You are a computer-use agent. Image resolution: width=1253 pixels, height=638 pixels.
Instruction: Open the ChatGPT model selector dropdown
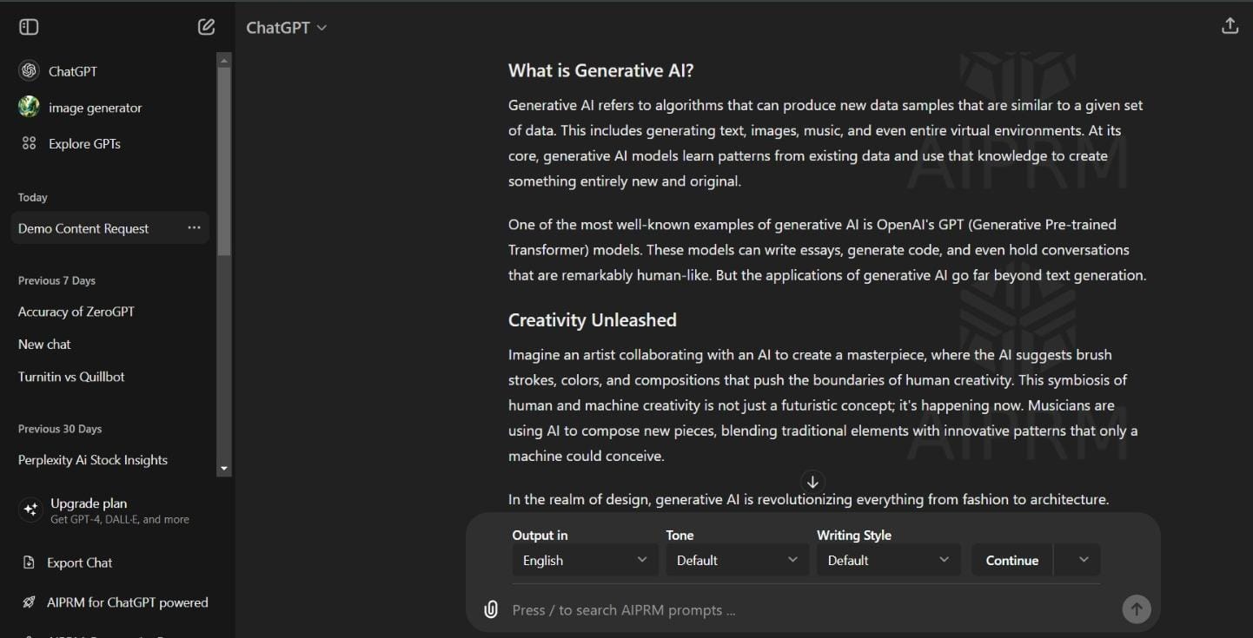pyautogui.click(x=286, y=28)
